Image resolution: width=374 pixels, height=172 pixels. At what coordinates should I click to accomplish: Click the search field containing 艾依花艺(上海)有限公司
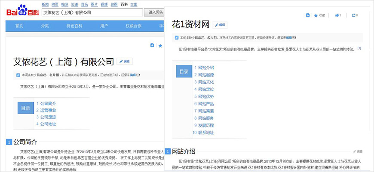[92, 12]
